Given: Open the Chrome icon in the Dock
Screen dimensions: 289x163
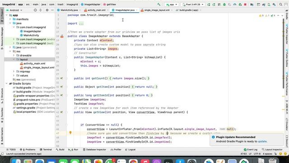Looking at the screenshot, I should (133, 161).
